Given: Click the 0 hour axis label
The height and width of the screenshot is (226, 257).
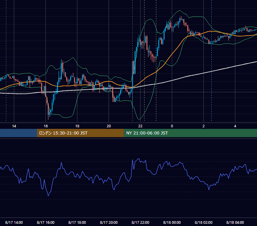Looking at the screenshot, I should (172, 126).
